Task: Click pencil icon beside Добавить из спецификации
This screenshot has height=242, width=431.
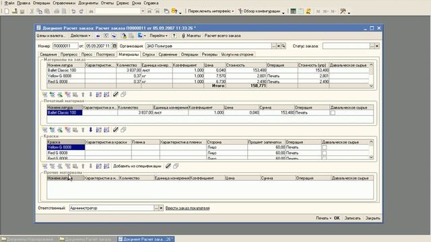Action: tap(168, 166)
